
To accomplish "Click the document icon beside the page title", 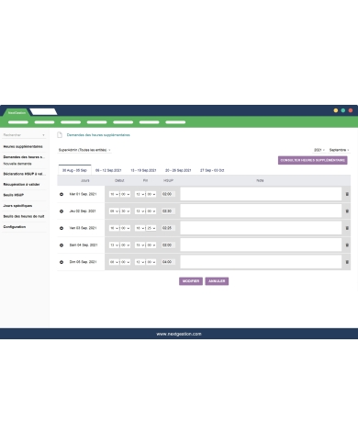I will [60, 135].
